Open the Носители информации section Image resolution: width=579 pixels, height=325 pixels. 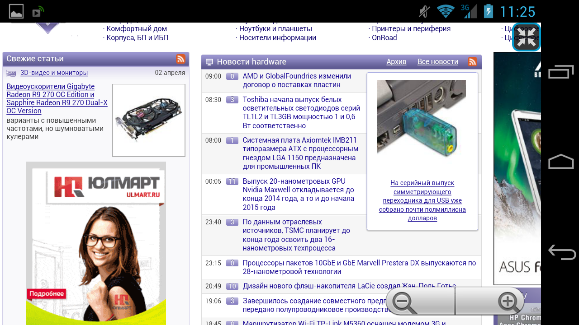[278, 37]
